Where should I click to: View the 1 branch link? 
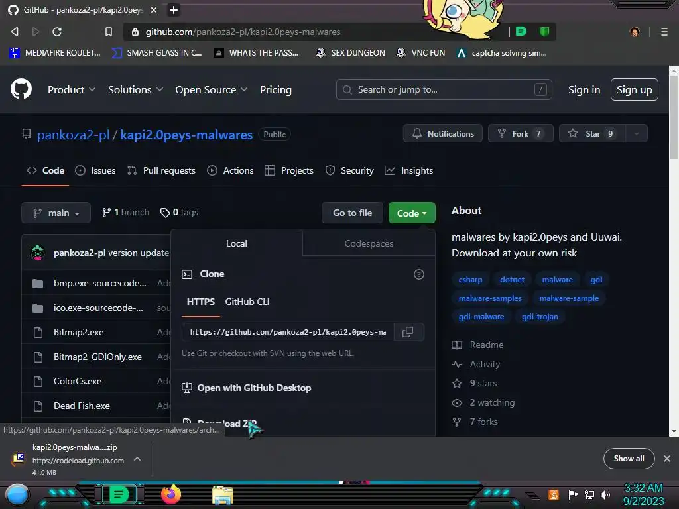click(x=125, y=213)
